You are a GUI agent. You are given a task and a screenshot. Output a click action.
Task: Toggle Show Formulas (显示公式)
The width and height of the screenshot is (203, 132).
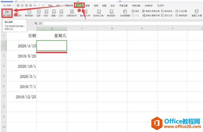[x=167, y=16]
